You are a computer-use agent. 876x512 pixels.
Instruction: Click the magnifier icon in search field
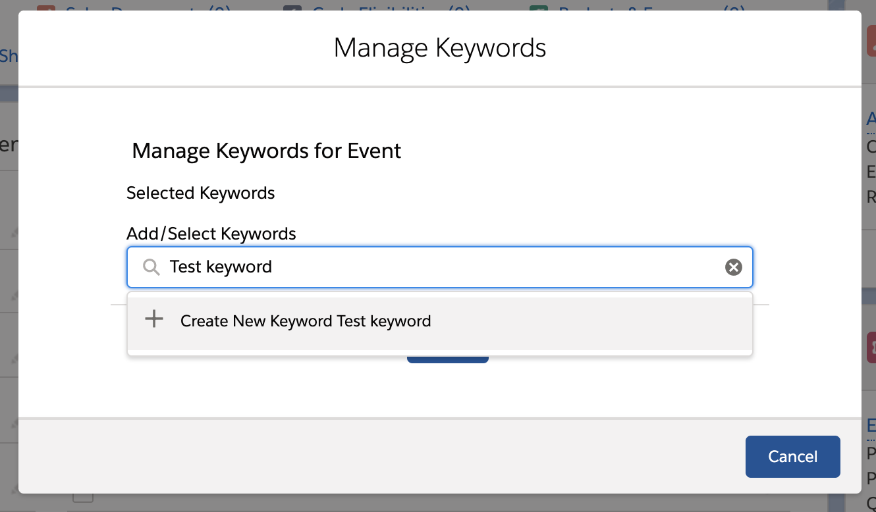[x=151, y=267]
